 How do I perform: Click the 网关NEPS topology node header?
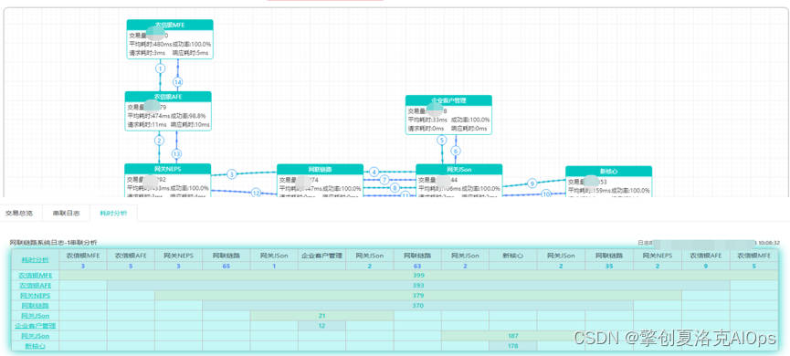(x=168, y=168)
